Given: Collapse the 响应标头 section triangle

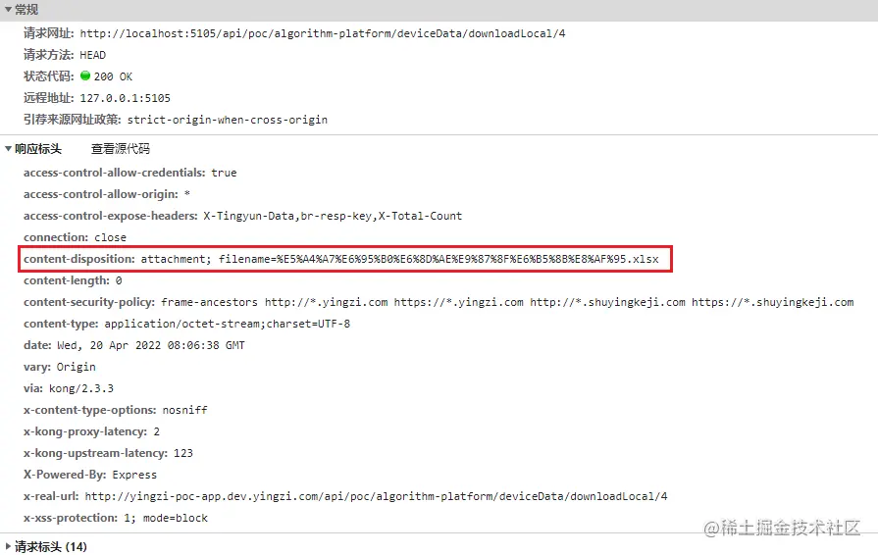Looking at the screenshot, I should coord(8,149).
